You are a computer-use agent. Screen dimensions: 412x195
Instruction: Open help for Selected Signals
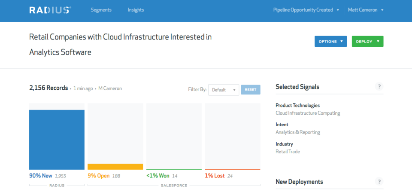point(379,87)
